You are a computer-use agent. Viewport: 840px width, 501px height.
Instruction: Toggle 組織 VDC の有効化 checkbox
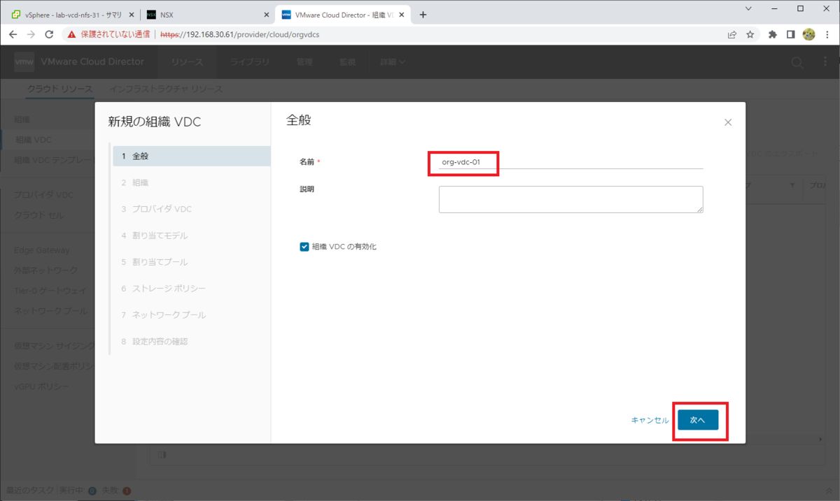point(304,247)
